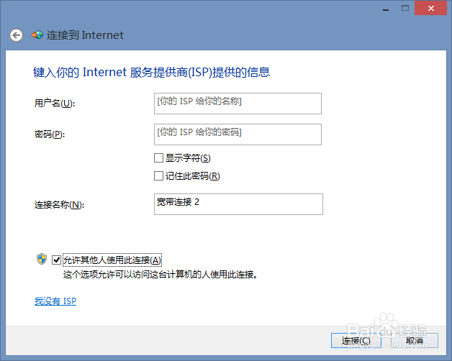Open the 我没有 ISP link

pos(55,301)
